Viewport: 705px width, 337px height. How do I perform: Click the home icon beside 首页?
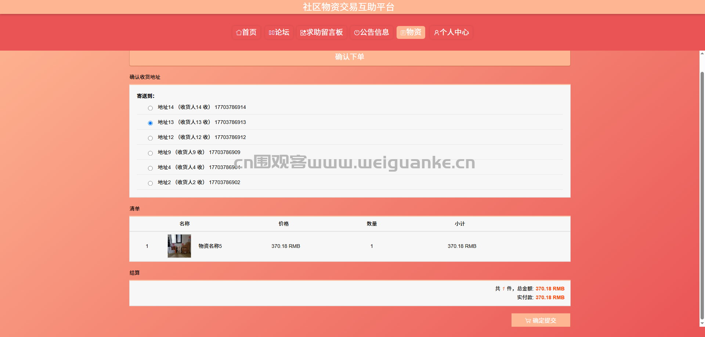pyautogui.click(x=239, y=33)
